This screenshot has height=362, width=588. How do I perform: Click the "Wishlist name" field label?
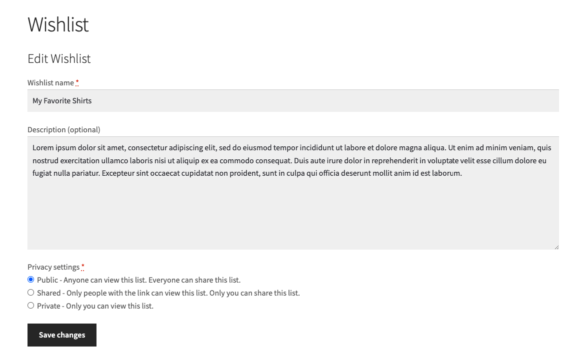pos(50,83)
